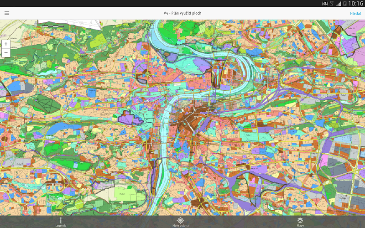Center map via Moje poloha
This screenshot has width=365, height=228.
click(180, 222)
